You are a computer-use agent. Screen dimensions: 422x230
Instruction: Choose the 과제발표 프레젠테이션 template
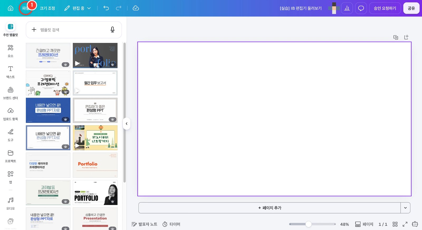(x=48, y=192)
